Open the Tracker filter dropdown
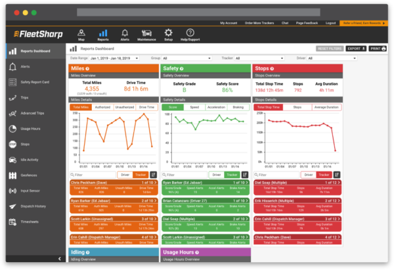Image resolution: width=394 pixels, height=270 pixels. coord(259,58)
